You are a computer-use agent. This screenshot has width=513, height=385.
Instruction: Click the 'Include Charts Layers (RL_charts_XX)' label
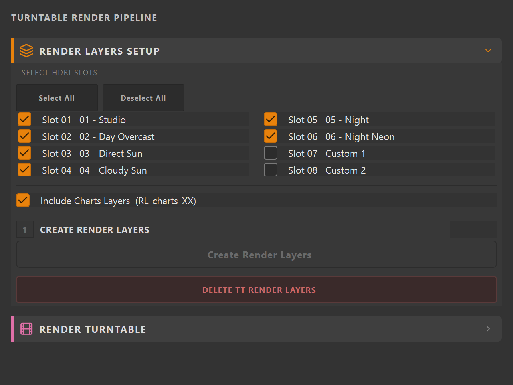[x=118, y=201]
